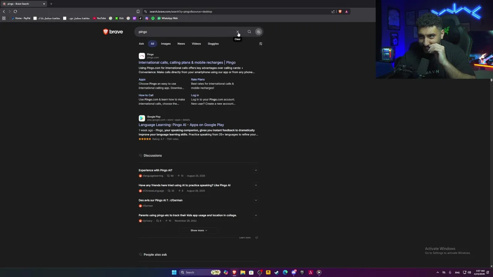Open the Windows Start button
Screen dimensions: 493x277
[174, 272]
